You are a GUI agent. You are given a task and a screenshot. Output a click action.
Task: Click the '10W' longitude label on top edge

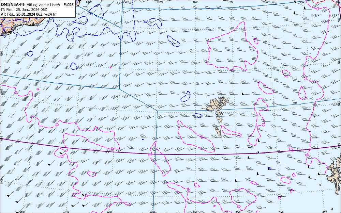(x=160, y=2)
